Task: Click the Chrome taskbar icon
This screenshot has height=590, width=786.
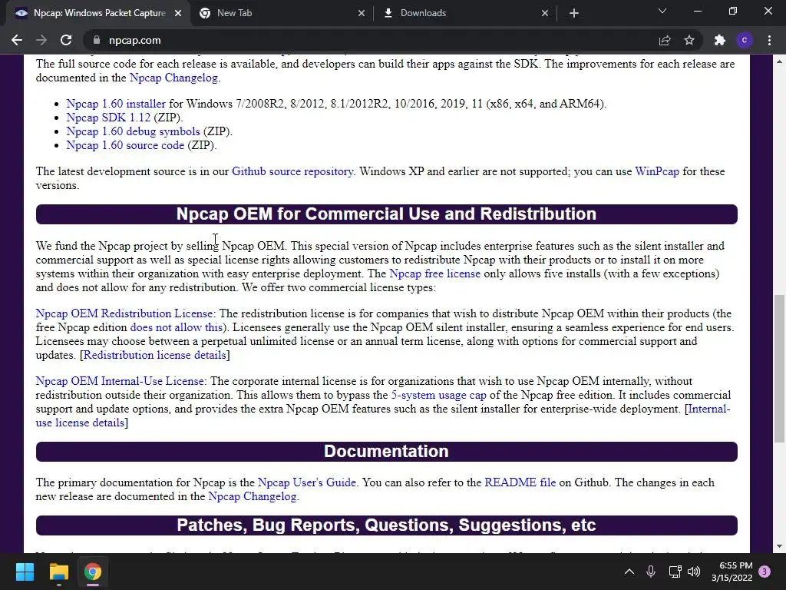Action: pos(93,572)
